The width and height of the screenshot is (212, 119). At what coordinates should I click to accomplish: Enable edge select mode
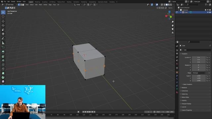tap(21, 5)
